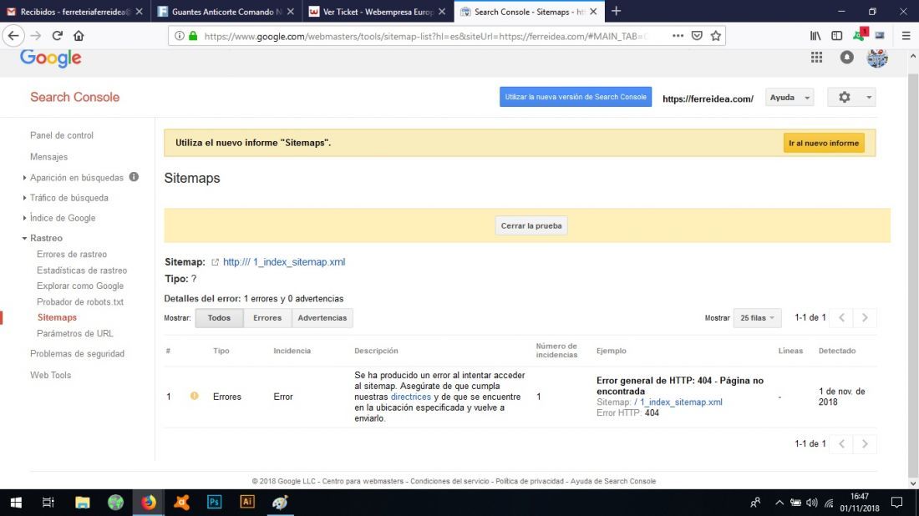919x516 pixels.
Task: Open Ayuda de Search Console footer link
Action: coord(613,482)
